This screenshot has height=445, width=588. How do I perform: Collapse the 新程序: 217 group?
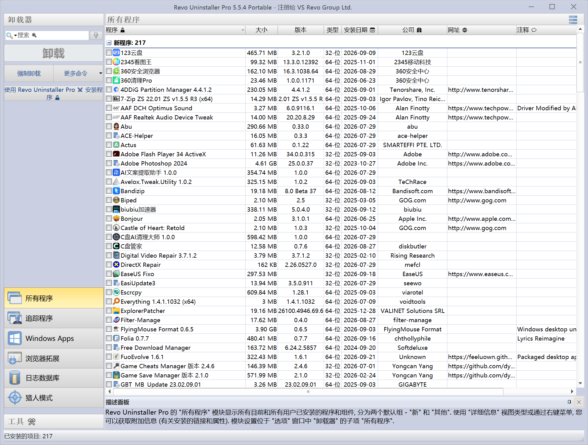pyautogui.click(x=109, y=43)
